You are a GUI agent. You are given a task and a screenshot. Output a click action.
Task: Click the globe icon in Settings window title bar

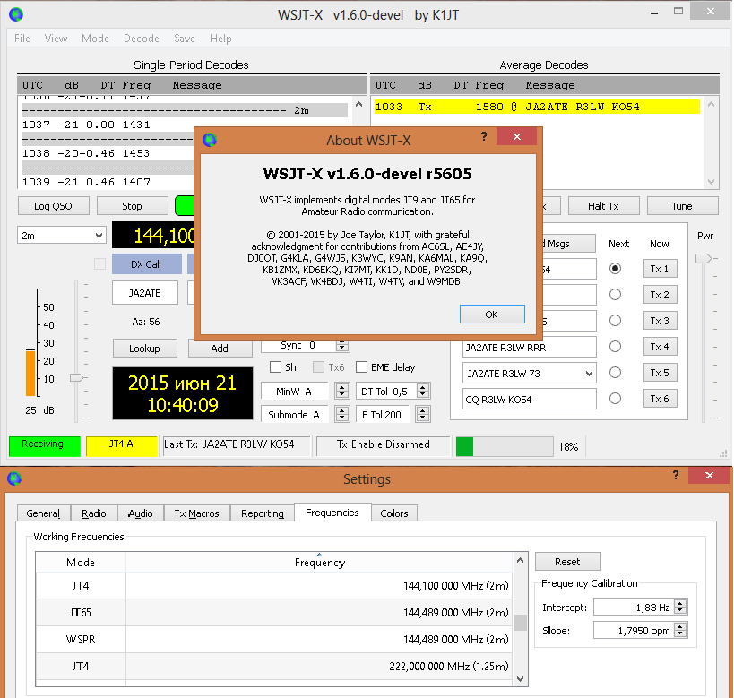coord(15,478)
